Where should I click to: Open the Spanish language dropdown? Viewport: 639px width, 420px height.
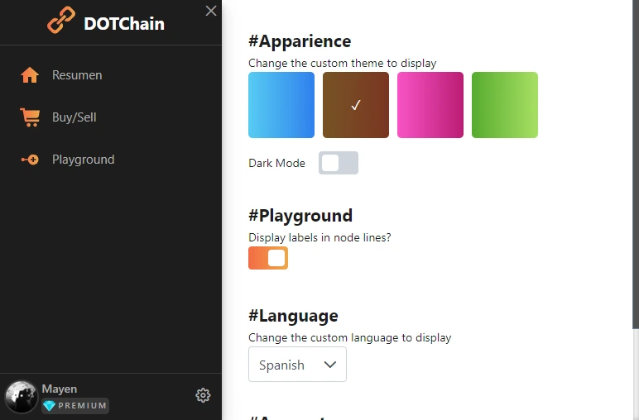click(x=297, y=365)
